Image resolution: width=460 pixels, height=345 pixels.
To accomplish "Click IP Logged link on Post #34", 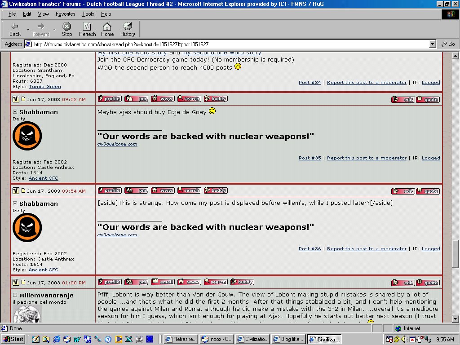I will pyautogui.click(x=431, y=83).
